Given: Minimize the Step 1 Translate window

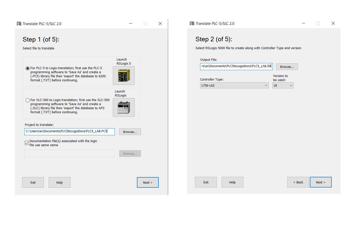Looking at the screenshot, I should pyautogui.click(x=131, y=24).
